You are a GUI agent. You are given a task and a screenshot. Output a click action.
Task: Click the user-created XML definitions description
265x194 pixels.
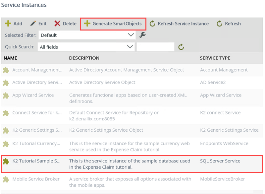pos(128,98)
